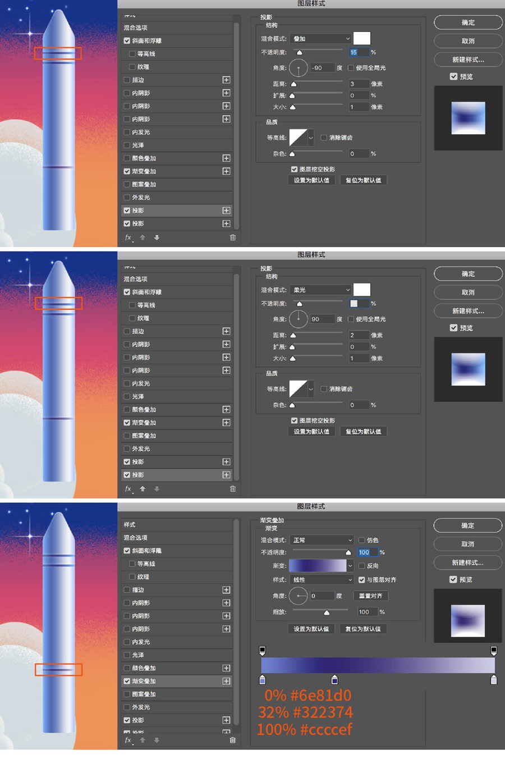This screenshot has height=759, width=505.
Task: Click the angle dial showing 90 degrees
Action: [x=298, y=319]
